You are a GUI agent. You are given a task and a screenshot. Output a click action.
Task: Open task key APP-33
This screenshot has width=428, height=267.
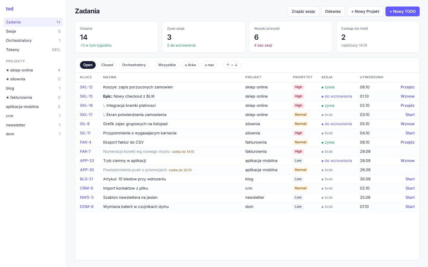click(87, 160)
